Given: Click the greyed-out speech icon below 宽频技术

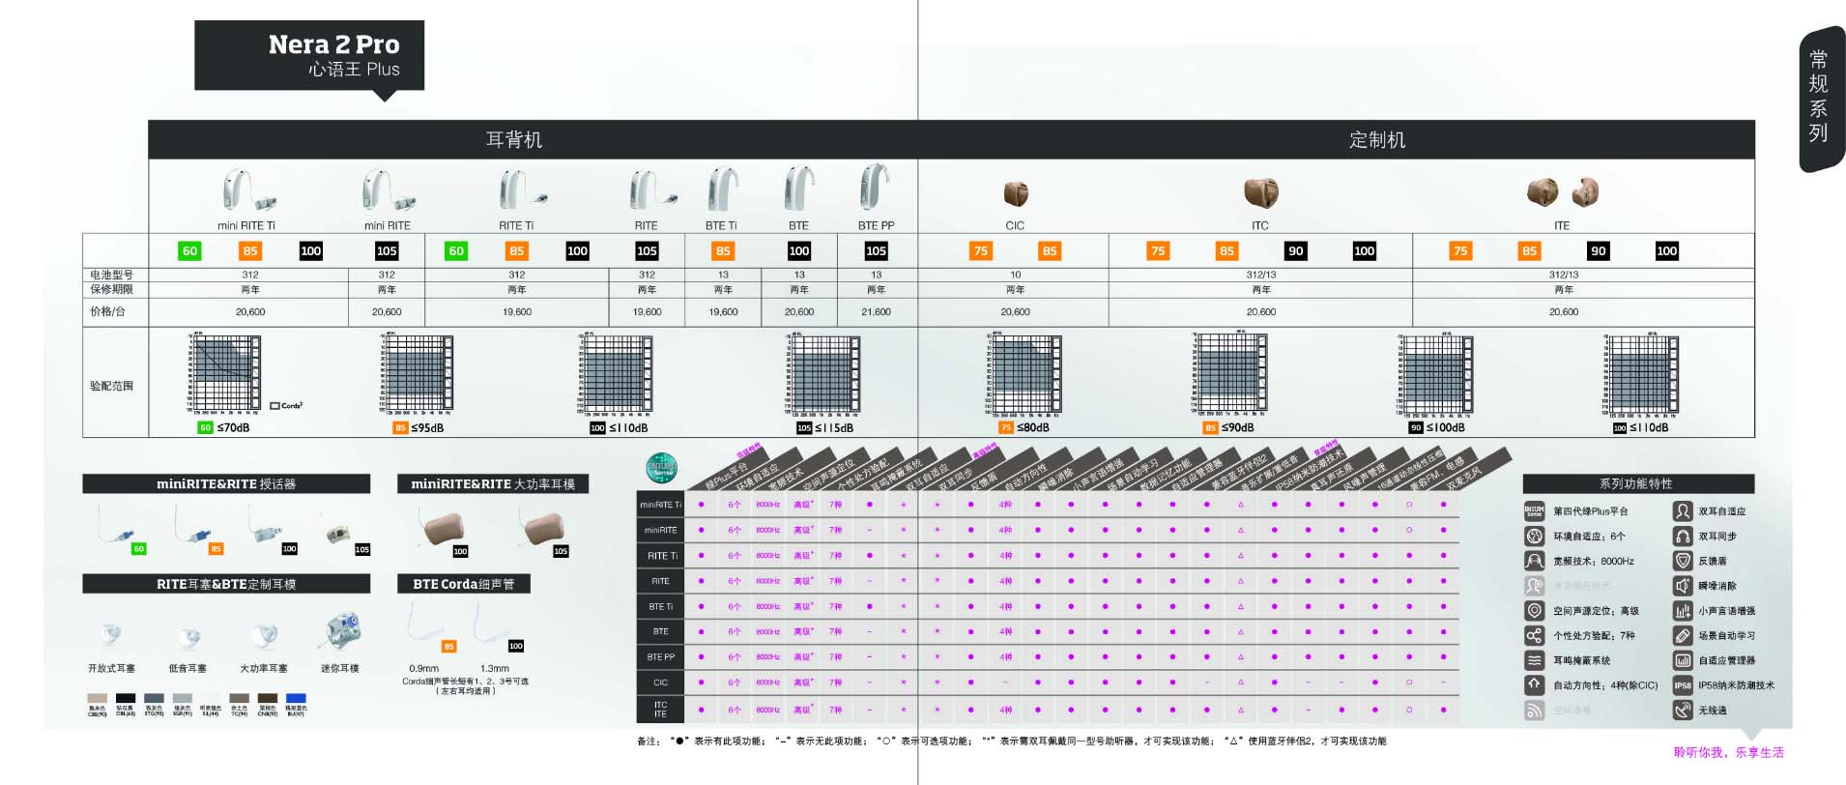Looking at the screenshot, I should [x=1534, y=586].
